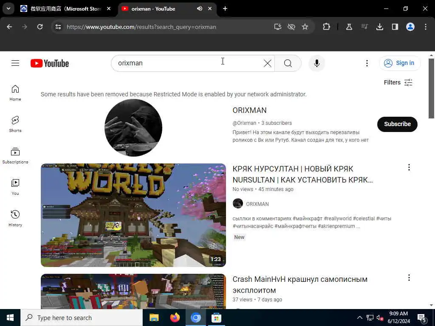Screen dimensions: 435x326
Task: Go to Home in the sidebar
Action: pyautogui.click(x=15, y=93)
